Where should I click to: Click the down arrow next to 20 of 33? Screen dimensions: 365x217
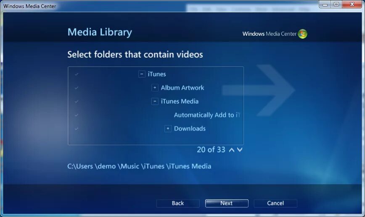coord(240,150)
